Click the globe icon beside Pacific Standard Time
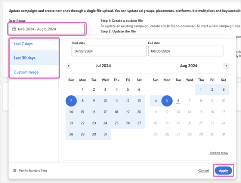 pyautogui.click(x=15, y=171)
